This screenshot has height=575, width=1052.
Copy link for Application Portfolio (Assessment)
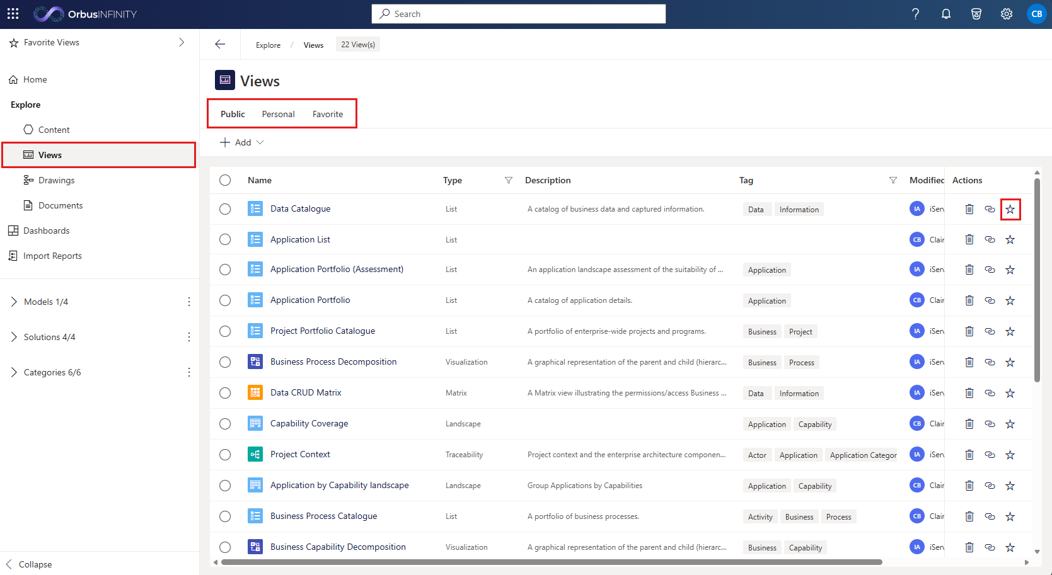coord(990,270)
